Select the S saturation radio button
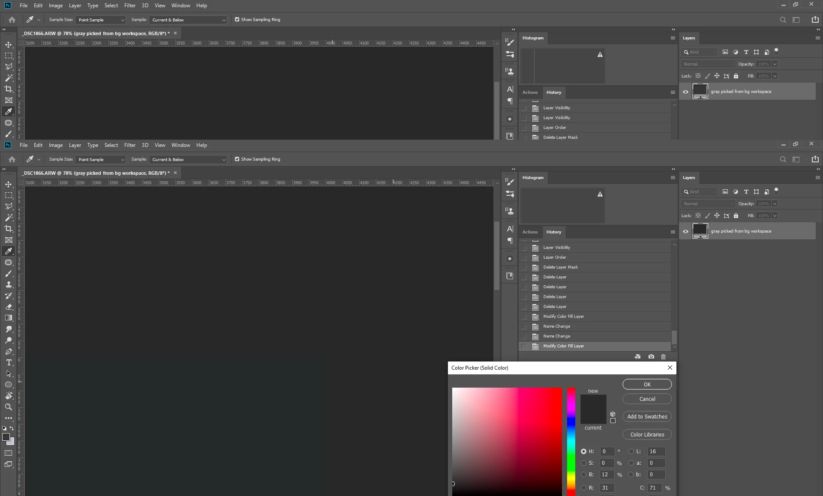 [x=583, y=463]
